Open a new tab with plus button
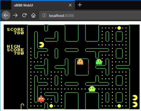This screenshot has width=141, height=111. point(80,5)
